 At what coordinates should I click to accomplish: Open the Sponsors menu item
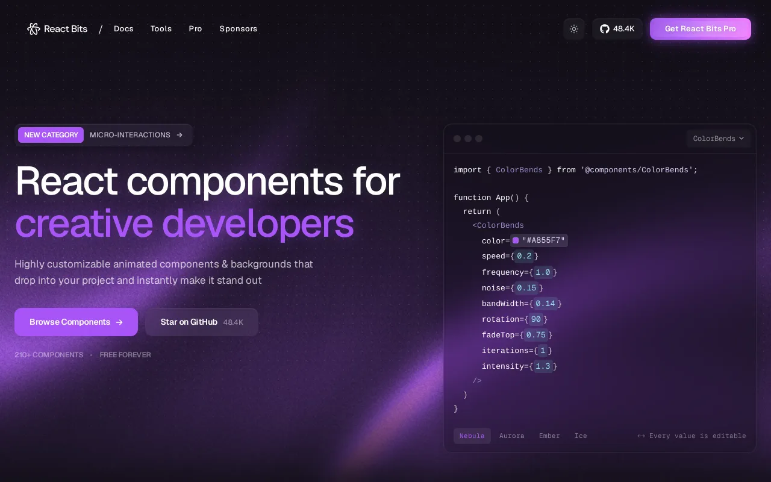point(239,29)
